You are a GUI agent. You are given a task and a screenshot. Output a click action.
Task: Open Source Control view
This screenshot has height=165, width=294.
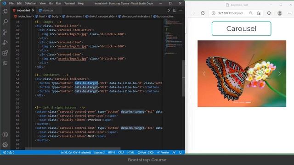point(5,32)
